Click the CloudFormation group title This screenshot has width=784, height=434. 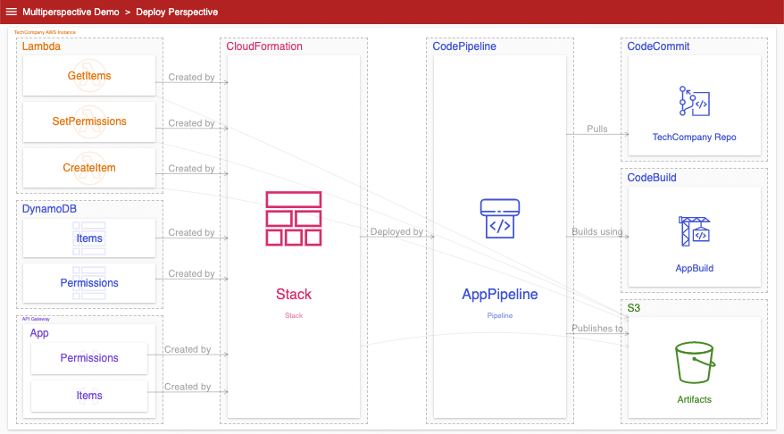point(264,46)
